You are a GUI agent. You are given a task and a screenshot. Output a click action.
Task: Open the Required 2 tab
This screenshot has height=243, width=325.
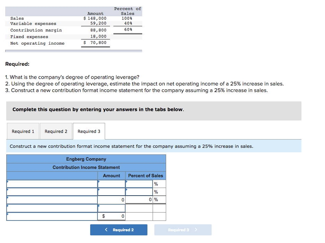pyautogui.click(x=56, y=131)
